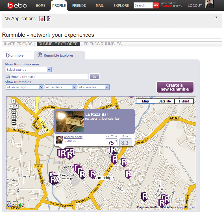224x212 pixels.
Task: Click Andrew Scott's small profile photo
Action: point(59,140)
